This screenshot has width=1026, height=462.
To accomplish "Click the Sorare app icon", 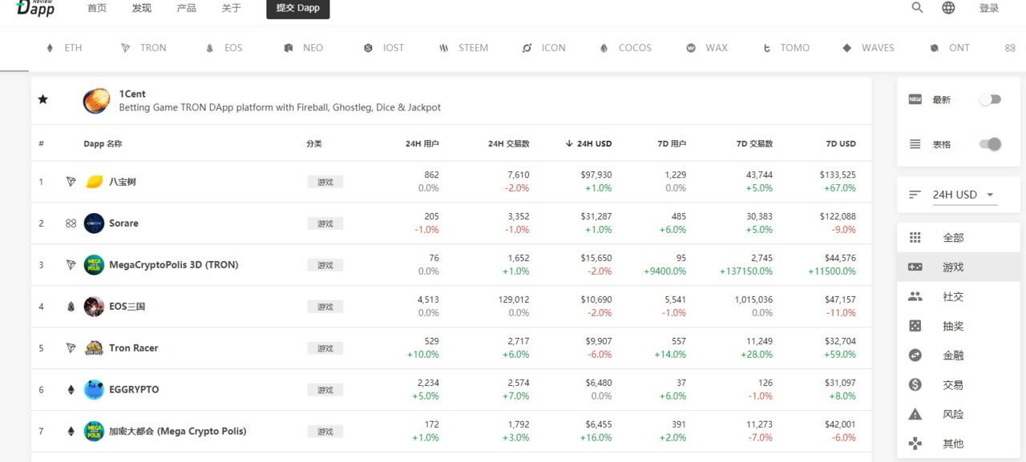I will tap(94, 223).
